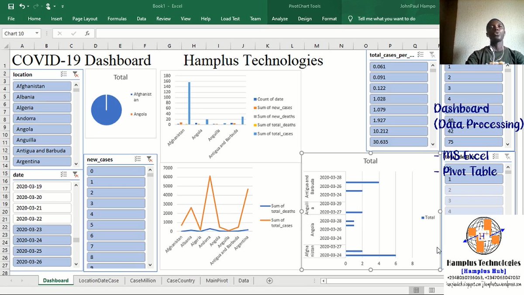
Task: Click the total_cases_per slicer scroll down arrow
Action: point(433,144)
